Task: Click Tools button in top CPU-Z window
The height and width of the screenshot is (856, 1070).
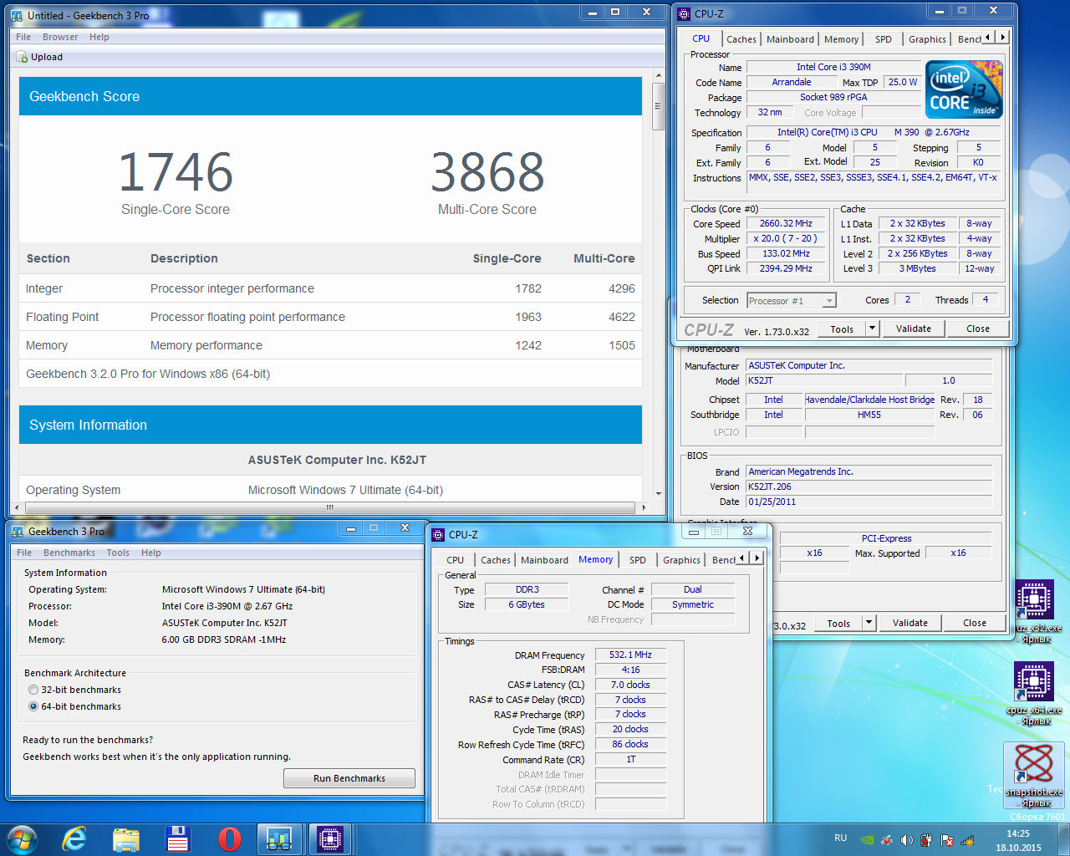Action: [x=842, y=329]
